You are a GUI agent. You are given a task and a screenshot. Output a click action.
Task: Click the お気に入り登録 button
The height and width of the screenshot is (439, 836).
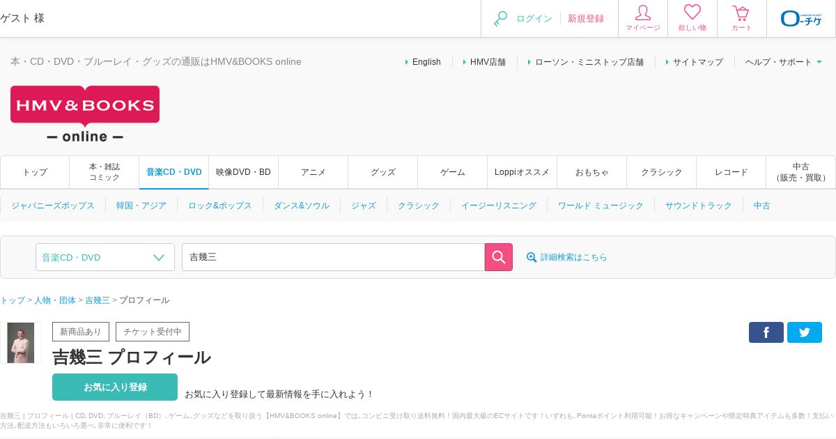(115, 387)
